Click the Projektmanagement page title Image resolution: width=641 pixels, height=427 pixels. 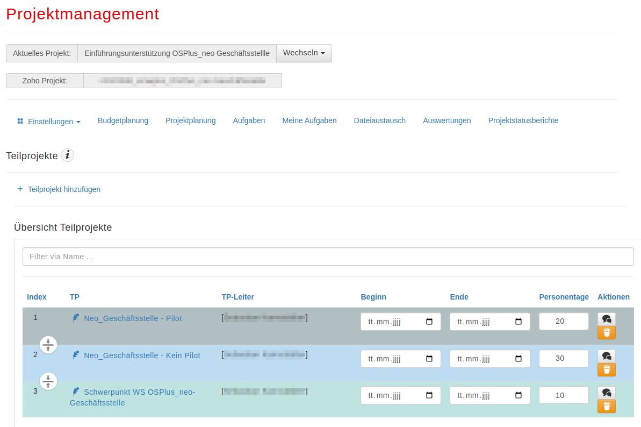(83, 14)
